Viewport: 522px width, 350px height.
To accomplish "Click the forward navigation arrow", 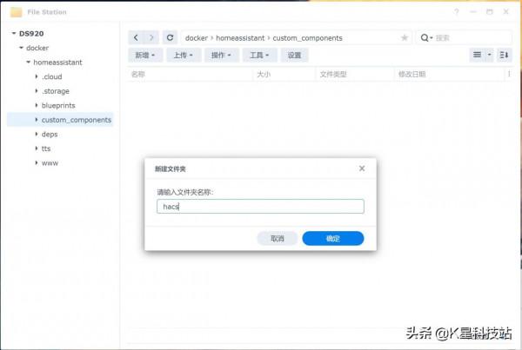I will 151,37.
